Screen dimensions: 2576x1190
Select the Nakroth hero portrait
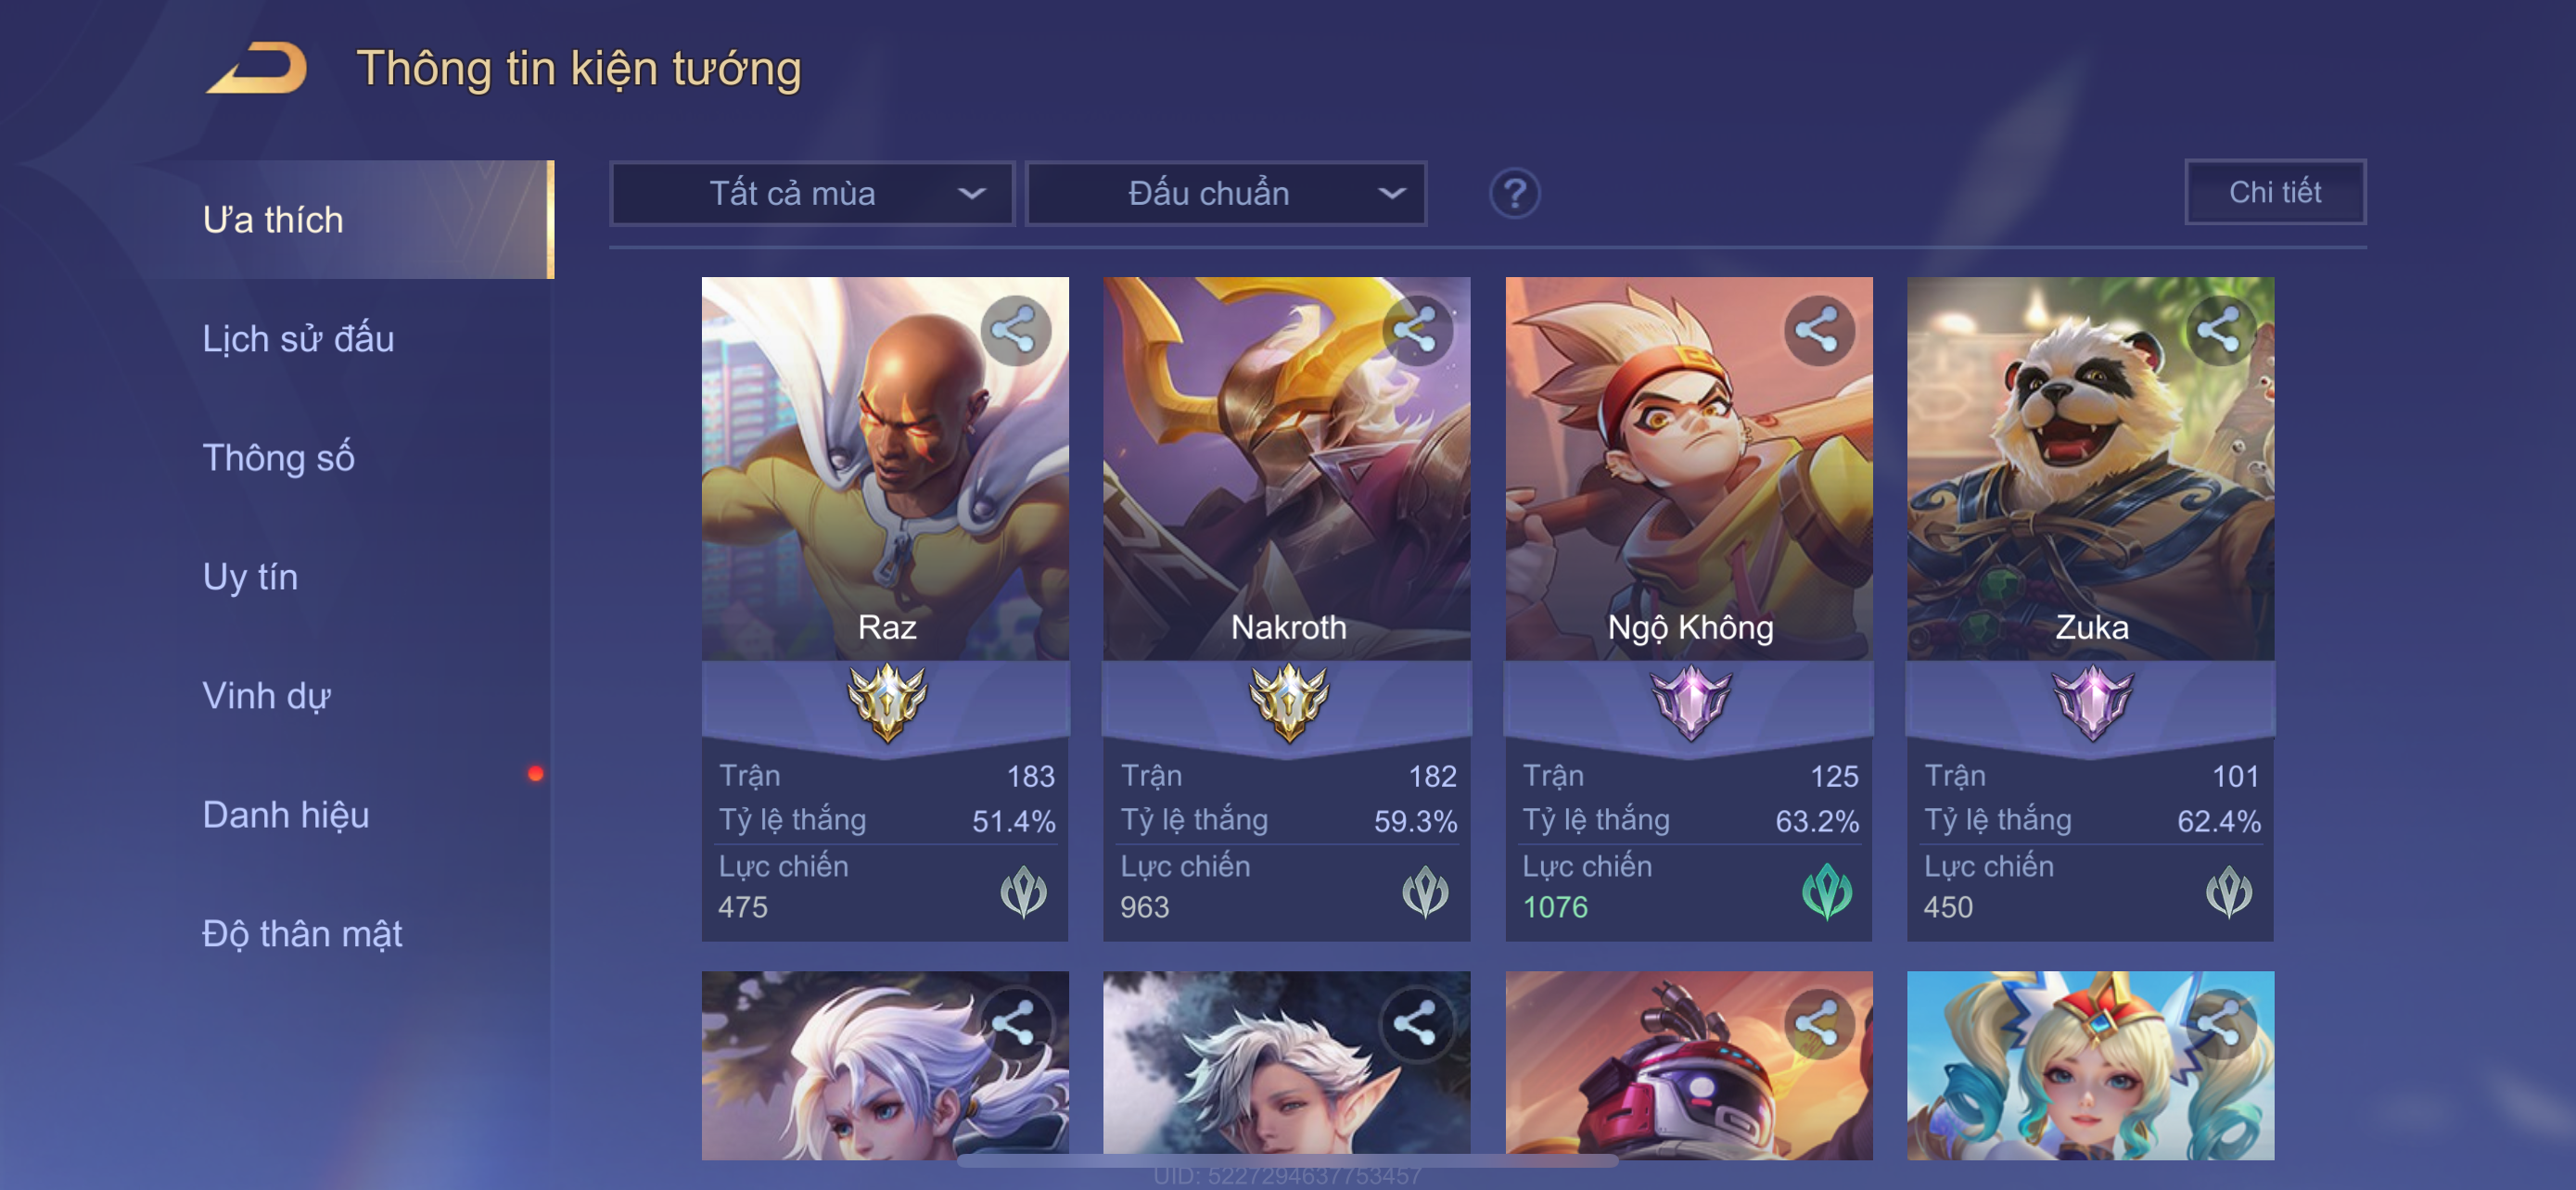[x=1287, y=468]
